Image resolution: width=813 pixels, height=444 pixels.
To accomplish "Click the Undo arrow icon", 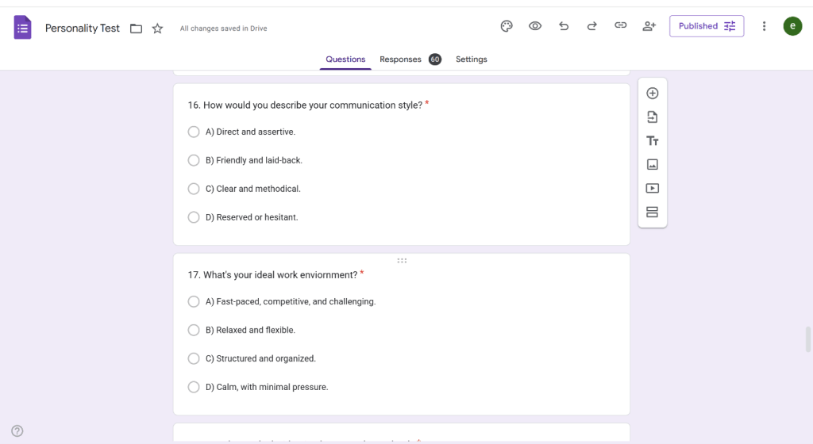I will (564, 26).
